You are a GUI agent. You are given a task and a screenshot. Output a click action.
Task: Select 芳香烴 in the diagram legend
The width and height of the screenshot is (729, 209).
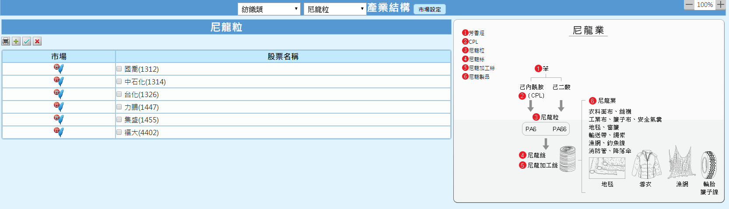476,33
